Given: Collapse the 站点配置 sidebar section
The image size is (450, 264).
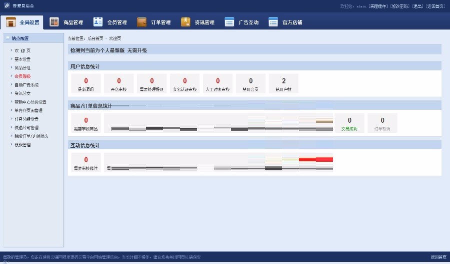Looking at the screenshot, I should 7,38.
